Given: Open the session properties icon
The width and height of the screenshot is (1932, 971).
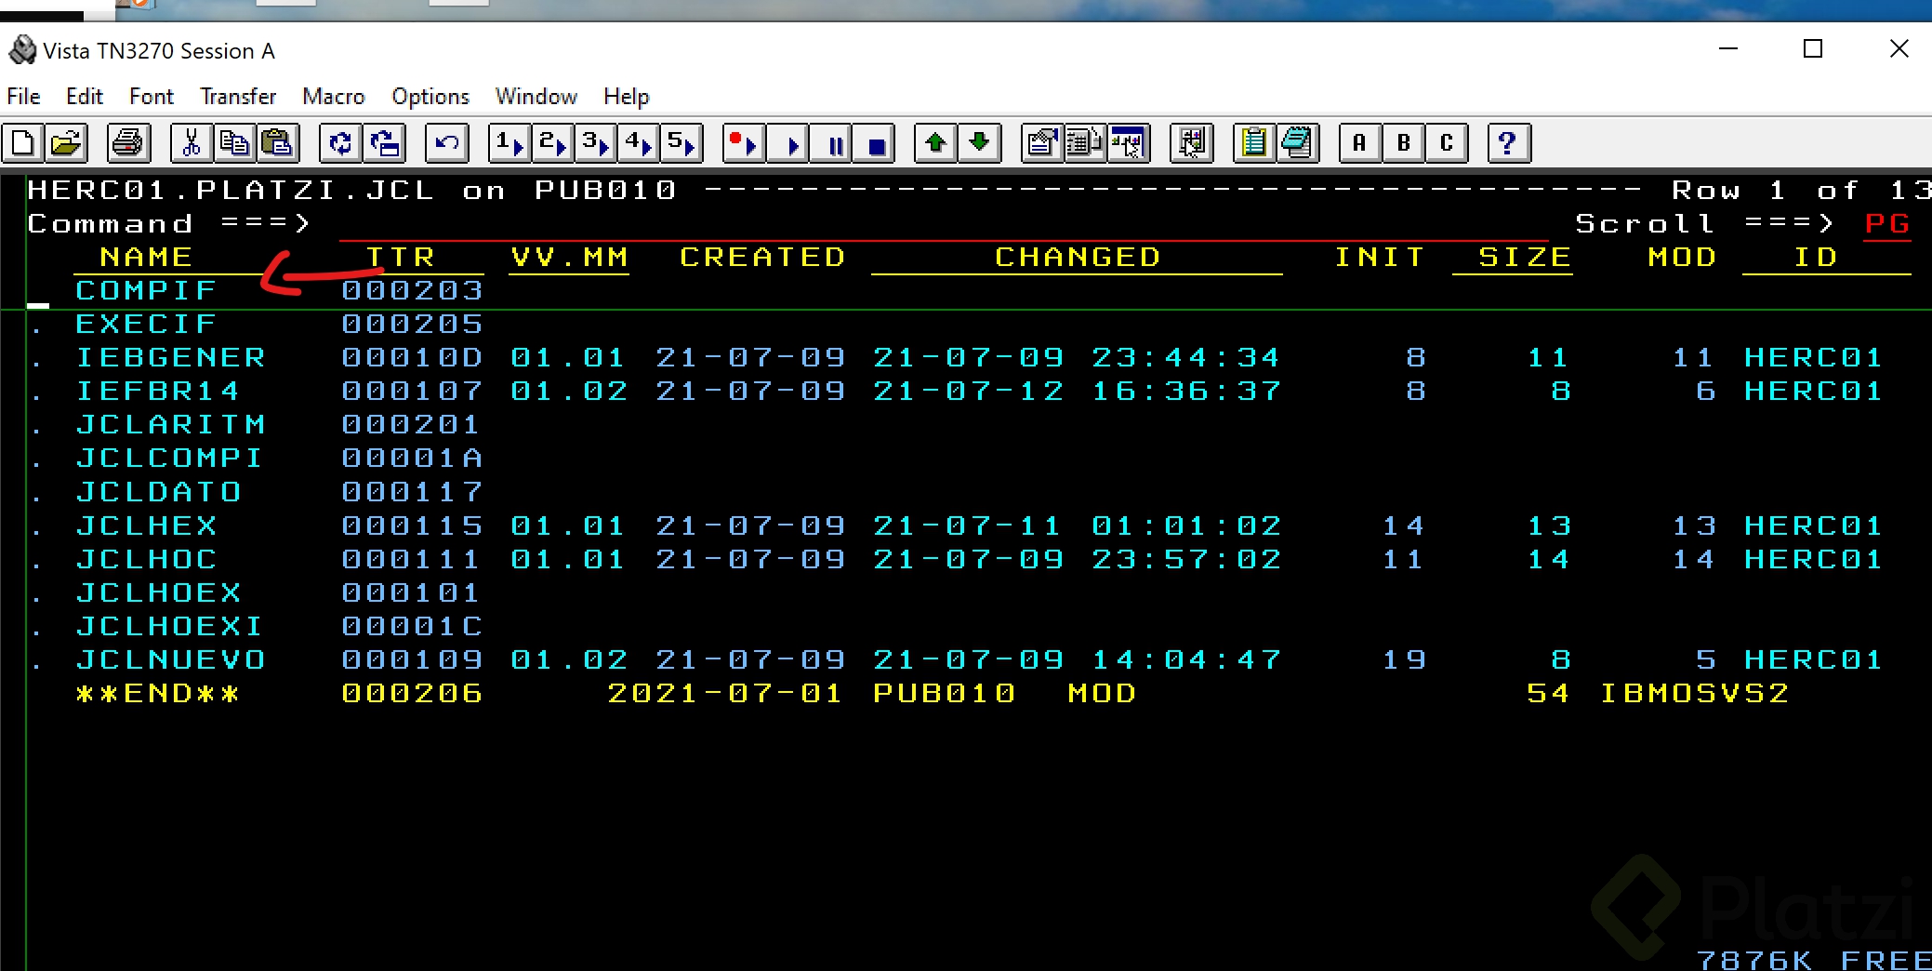Looking at the screenshot, I should 1042,143.
